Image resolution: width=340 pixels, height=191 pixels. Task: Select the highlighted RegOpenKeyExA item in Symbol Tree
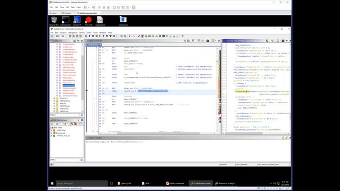click(x=69, y=85)
